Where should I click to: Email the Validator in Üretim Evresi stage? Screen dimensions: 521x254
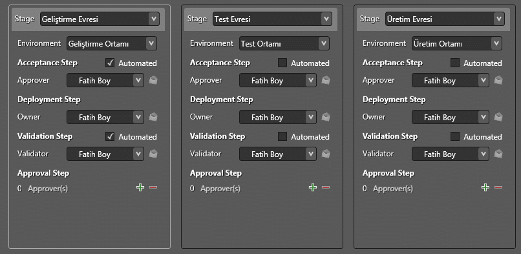(498, 154)
